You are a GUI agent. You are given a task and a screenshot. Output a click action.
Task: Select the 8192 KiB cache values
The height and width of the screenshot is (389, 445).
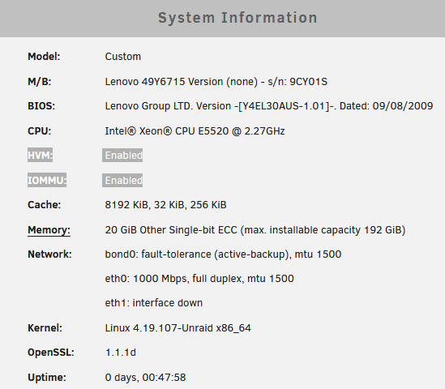(x=165, y=205)
